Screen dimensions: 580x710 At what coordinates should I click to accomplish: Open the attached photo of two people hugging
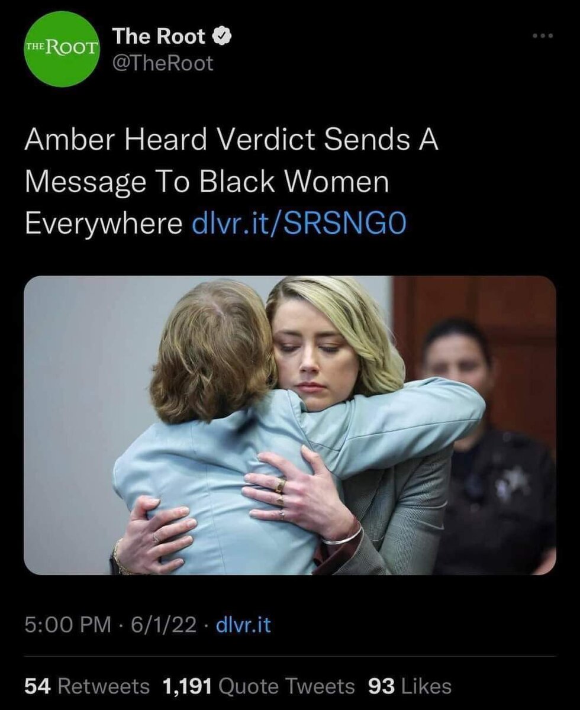coord(290,425)
